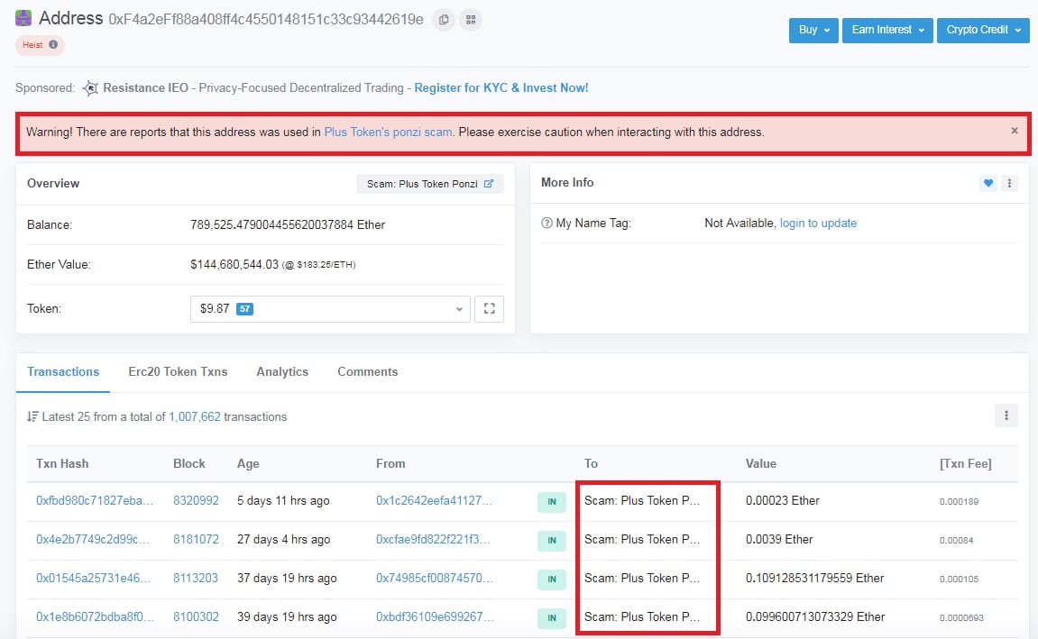Screen dimensions: 1038x639
Task: Open info icon on Heist tag
Action: [x=53, y=44]
